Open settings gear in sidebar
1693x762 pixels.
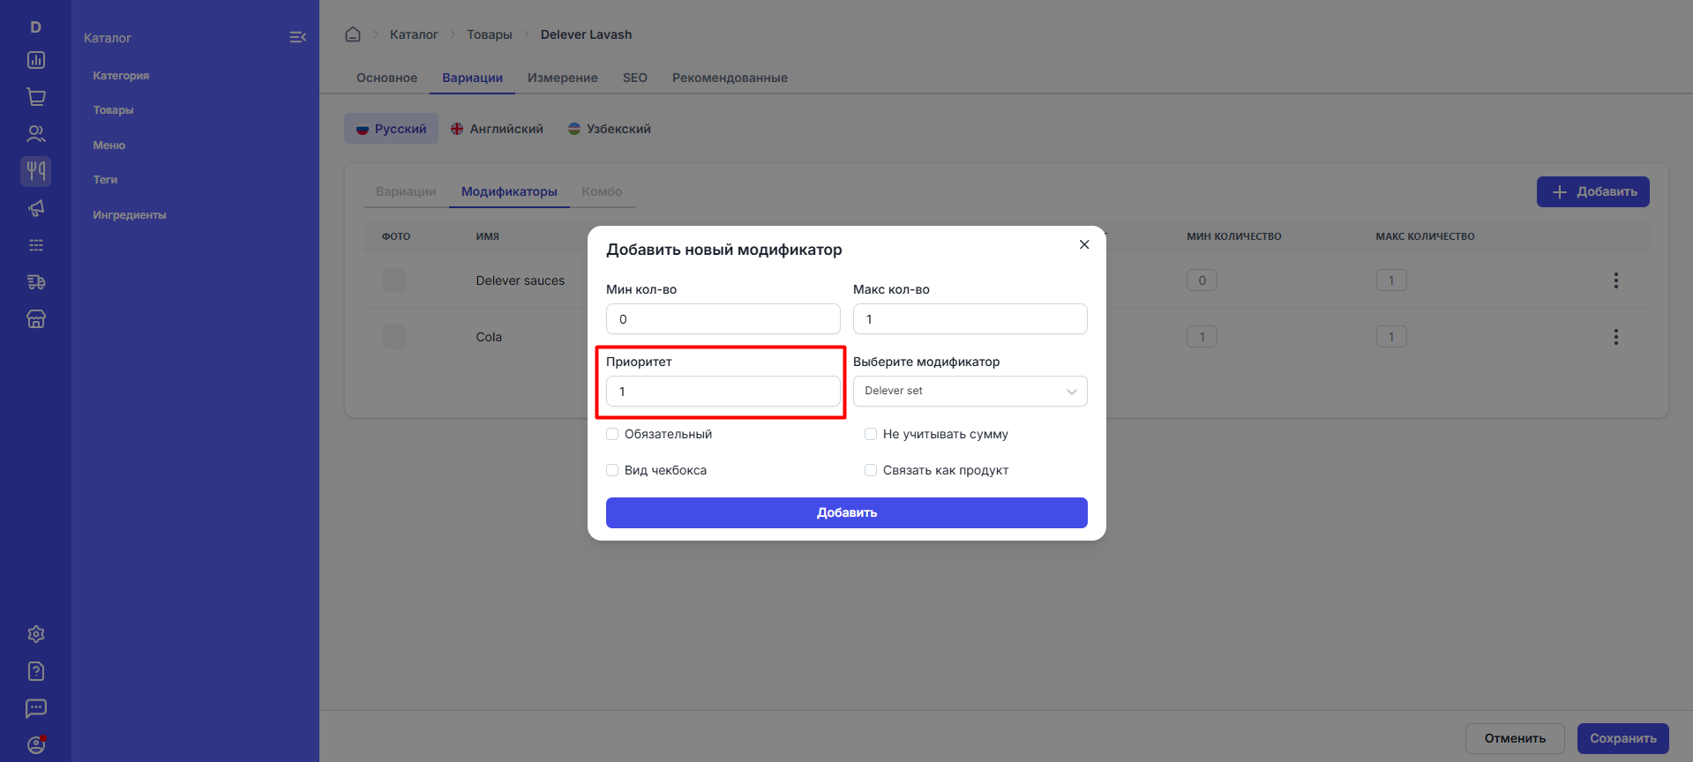[36, 634]
